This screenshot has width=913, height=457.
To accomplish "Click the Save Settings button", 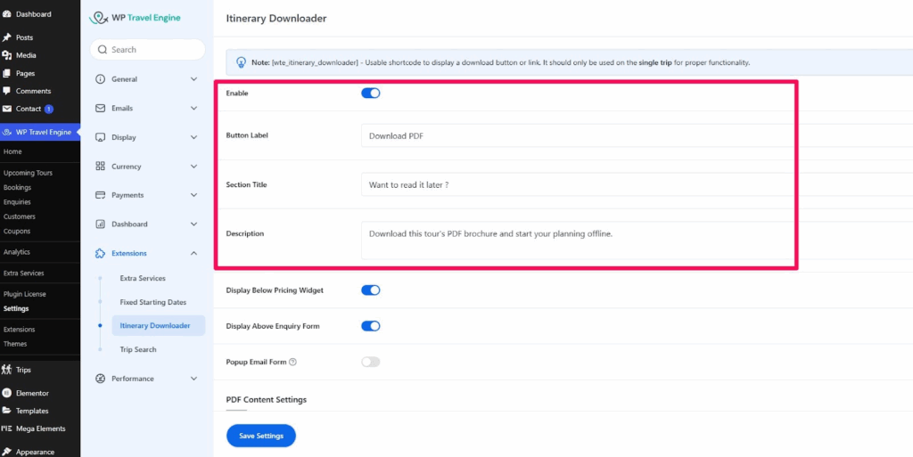I will coord(260,436).
